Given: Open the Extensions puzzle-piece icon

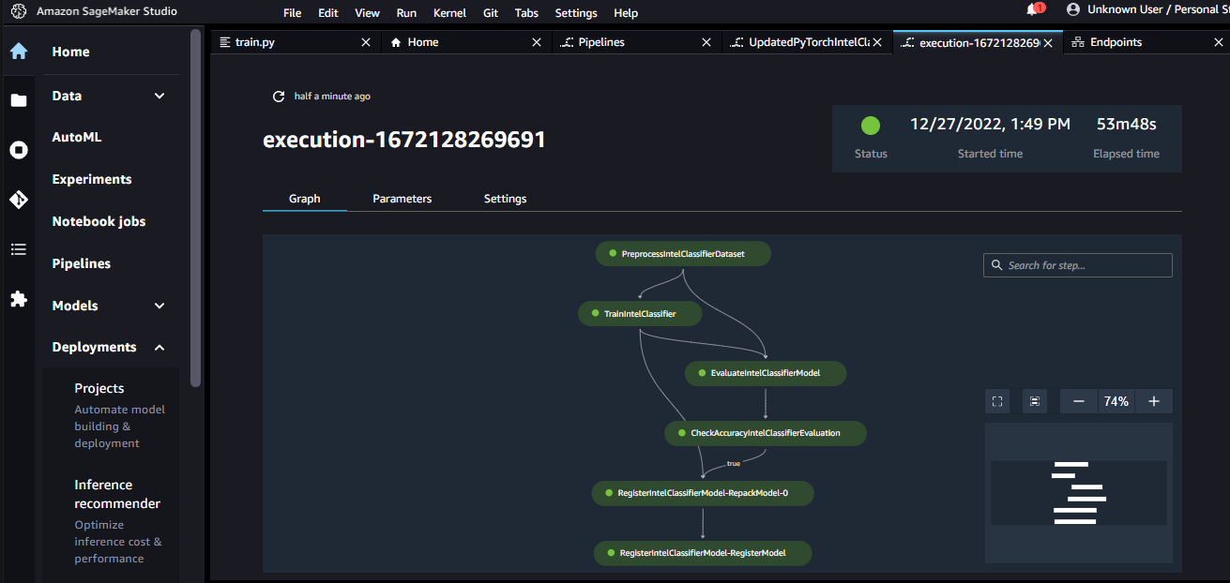Looking at the screenshot, I should click(19, 299).
